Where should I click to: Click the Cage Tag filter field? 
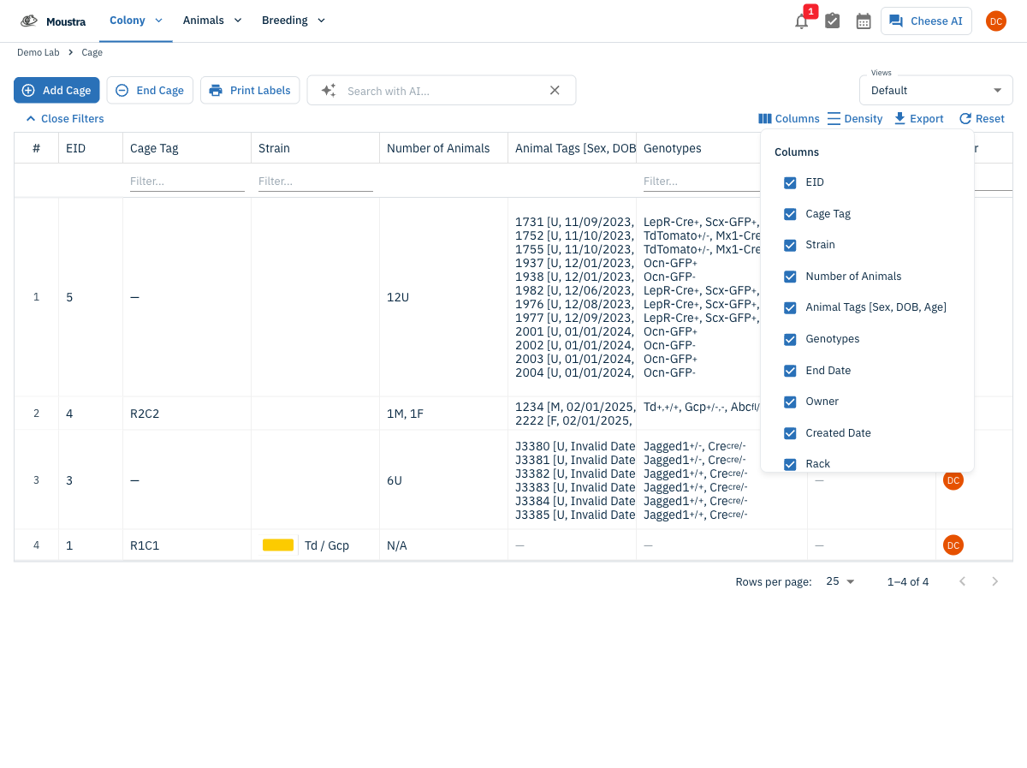187,182
